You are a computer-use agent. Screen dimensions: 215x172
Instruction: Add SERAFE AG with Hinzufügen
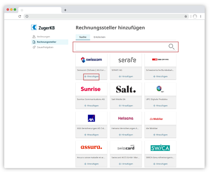pos(126,76)
